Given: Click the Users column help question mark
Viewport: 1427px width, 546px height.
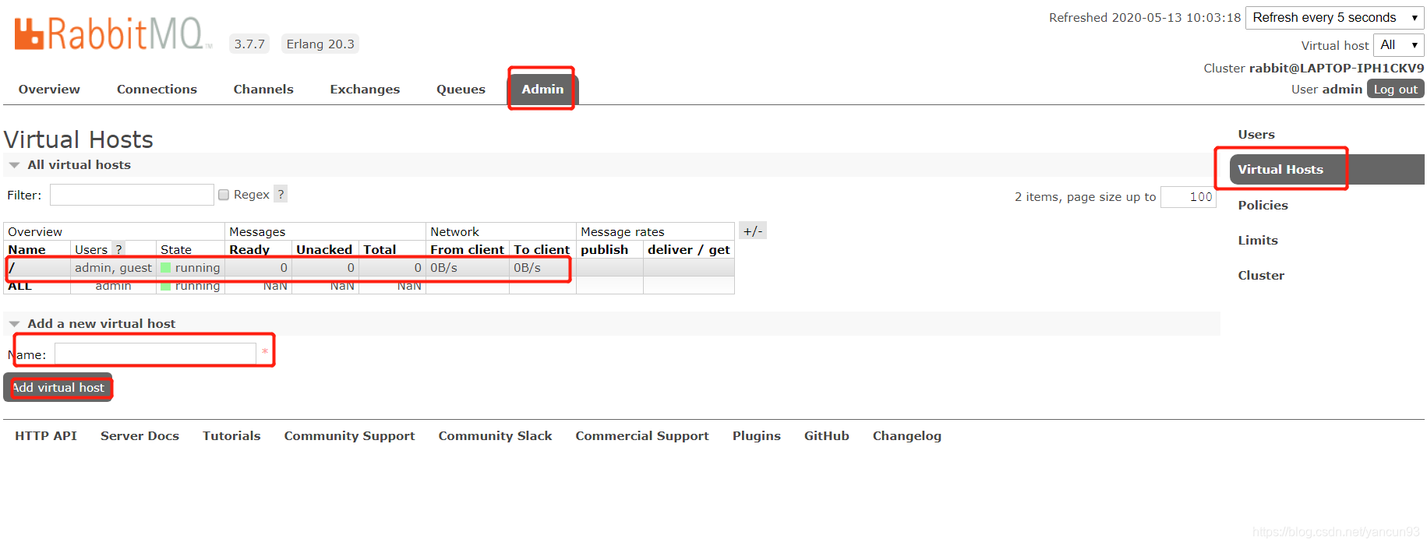Looking at the screenshot, I should point(118,249).
